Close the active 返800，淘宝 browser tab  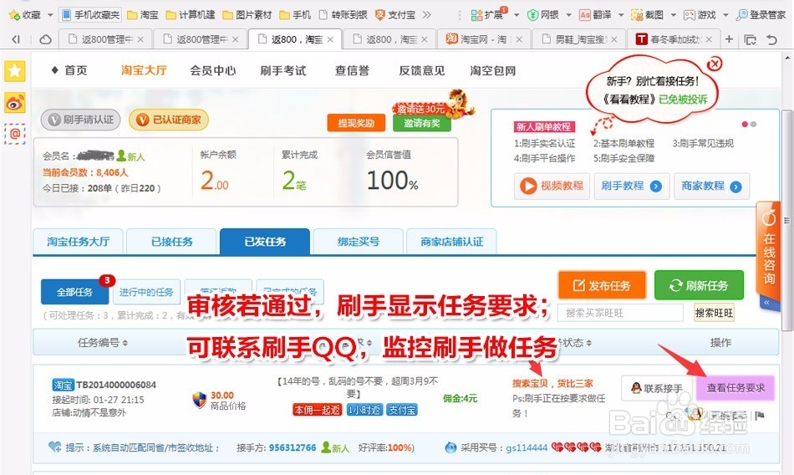(330, 39)
